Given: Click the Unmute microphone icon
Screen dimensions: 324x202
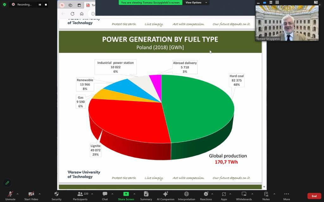Looking at the screenshot, I should [10, 194].
